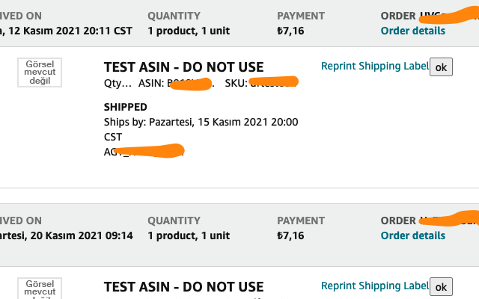Click the Qty text of the shipped item
The height and width of the screenshot is (299, 479).
(x=118, y=81)
